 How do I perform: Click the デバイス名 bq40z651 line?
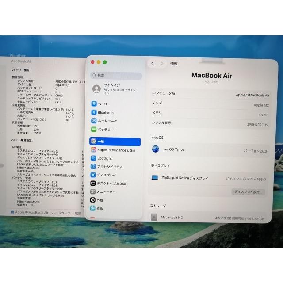coord(43,84)
